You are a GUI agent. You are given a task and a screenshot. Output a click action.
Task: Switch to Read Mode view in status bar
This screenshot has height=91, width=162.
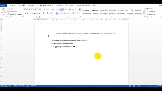(130, 86)
